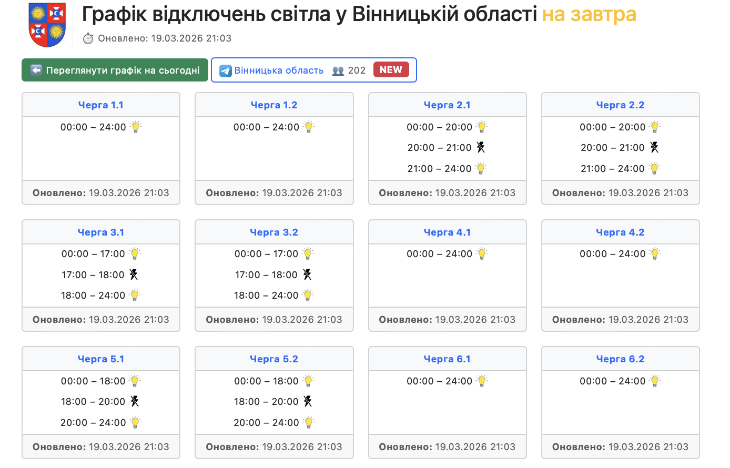Click the bulb for Черга 2.2 21:00 – 24:00
Screen dimensions: 730x468
click(x=654, y=168)
